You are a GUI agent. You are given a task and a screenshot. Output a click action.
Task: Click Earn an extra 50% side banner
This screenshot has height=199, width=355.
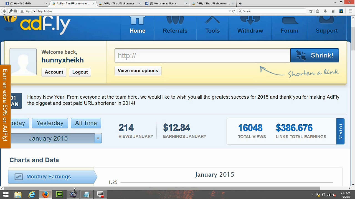(5, 106)
